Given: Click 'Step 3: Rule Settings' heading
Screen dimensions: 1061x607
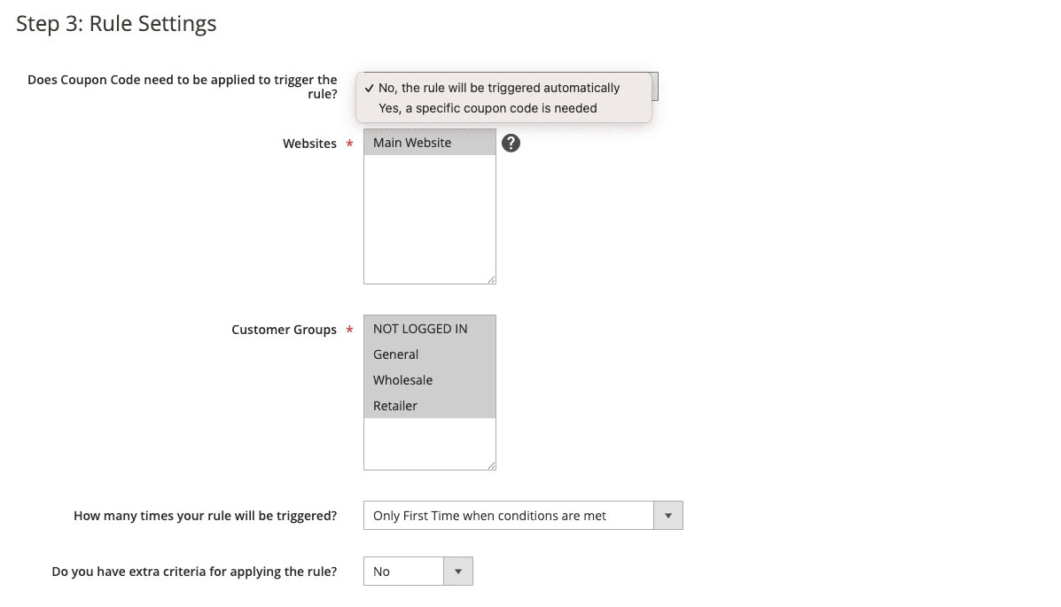Looking at the screenshot, I should tap(116, 24).
